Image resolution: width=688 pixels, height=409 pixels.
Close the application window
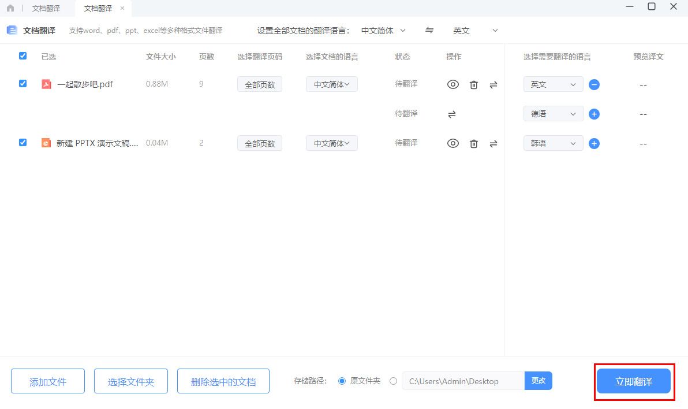674,6
